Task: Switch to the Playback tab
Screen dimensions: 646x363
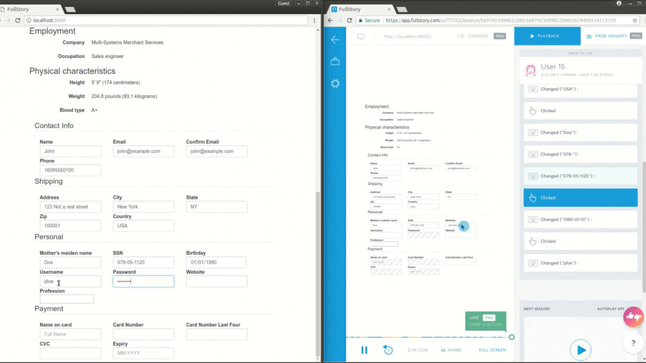Action: click(x=547, y=36)
